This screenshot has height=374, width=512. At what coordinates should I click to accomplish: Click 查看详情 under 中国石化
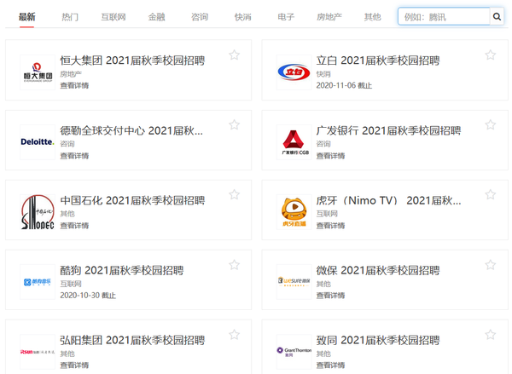coord(74,225)
